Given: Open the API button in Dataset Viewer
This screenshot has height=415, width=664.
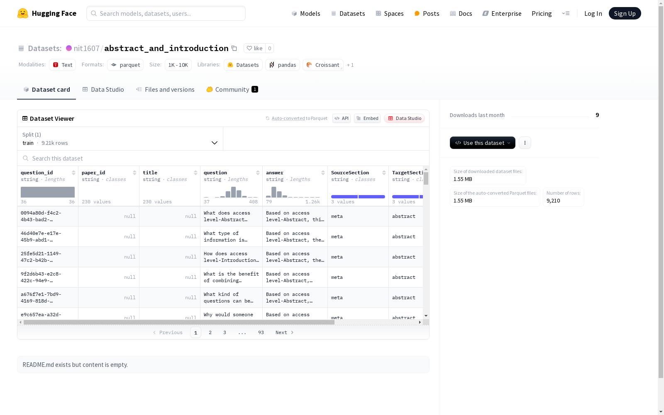Looking at the screenshot, I should point(342,118).
